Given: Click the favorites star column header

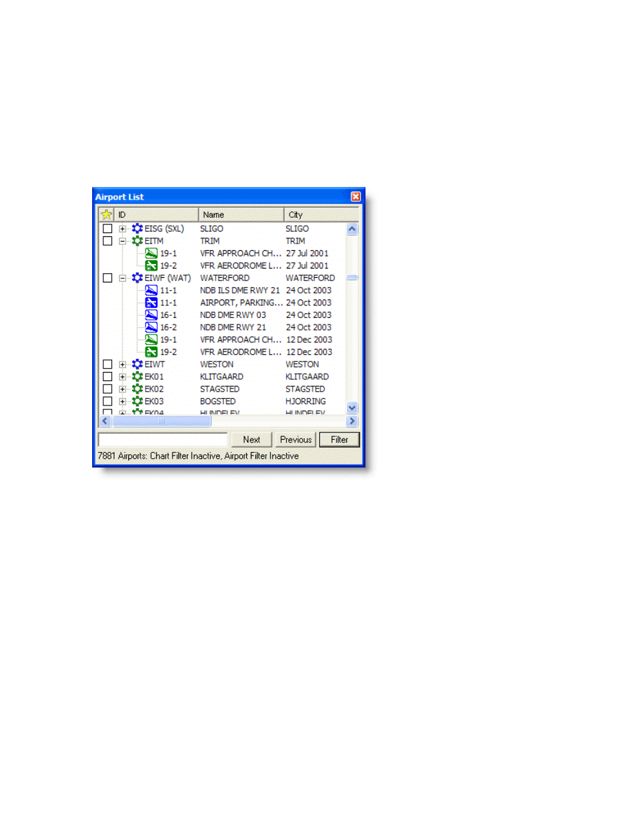Looking at the screenshot, I should click(x=107, y=215).
